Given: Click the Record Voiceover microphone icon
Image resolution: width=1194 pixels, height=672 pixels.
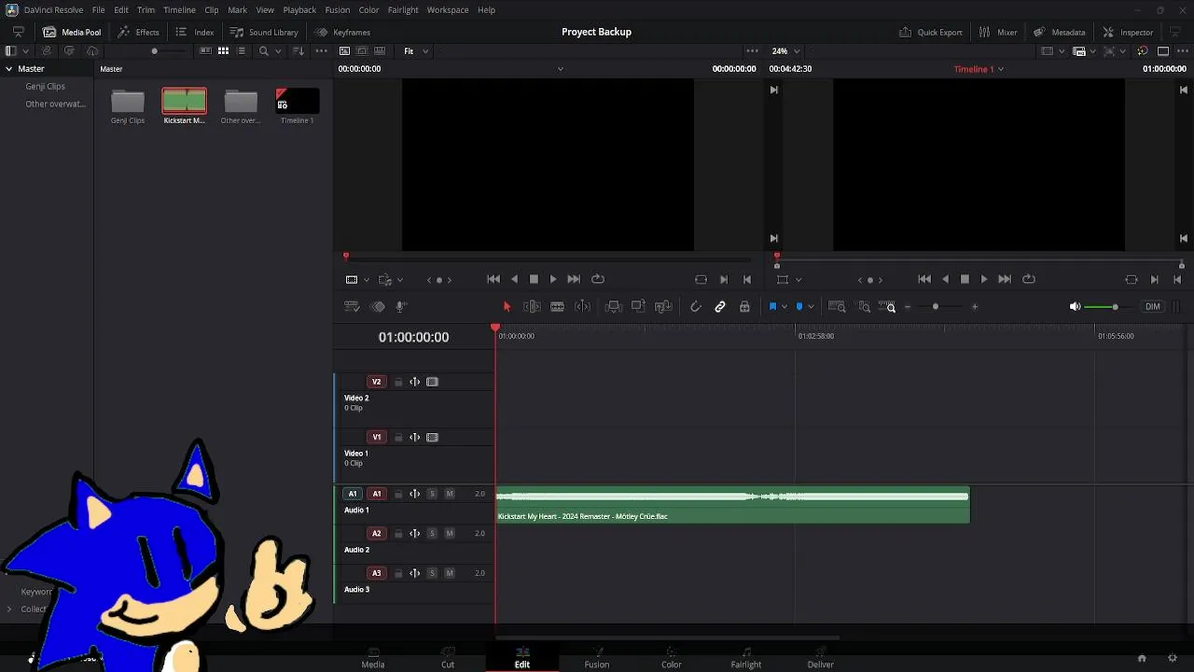Looking at the screenshot, I should (x=401, y=306).
